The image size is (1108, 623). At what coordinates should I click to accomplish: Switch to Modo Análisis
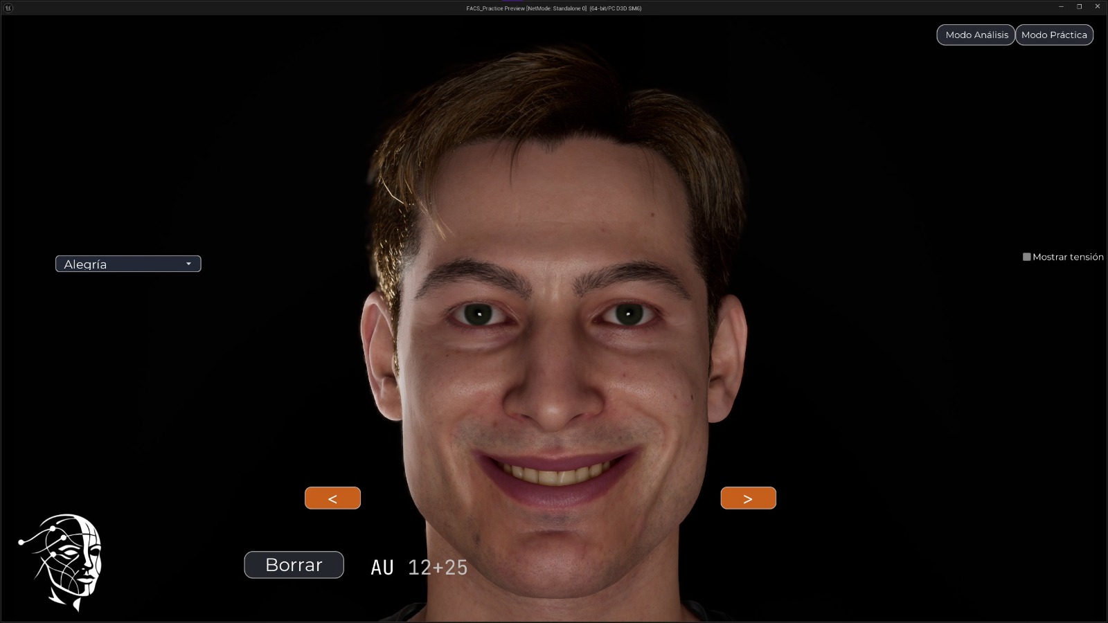click(x=976, y=35)
